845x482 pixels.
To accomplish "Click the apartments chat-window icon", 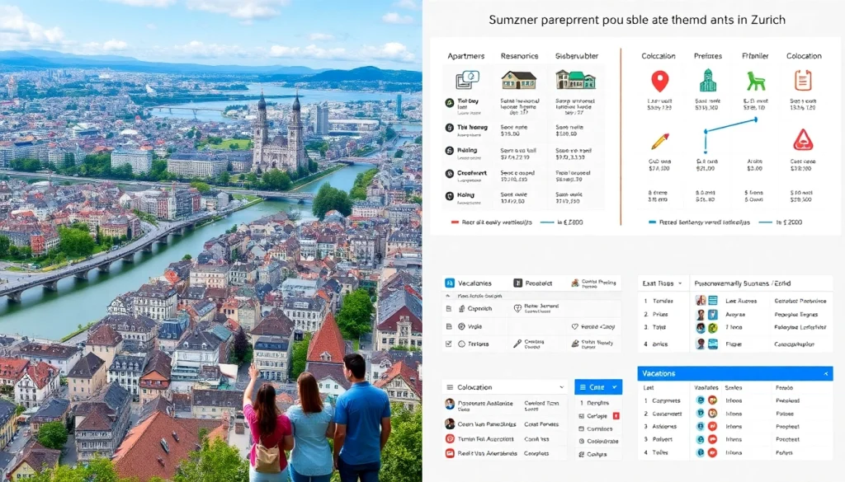I will coord(466,79).
